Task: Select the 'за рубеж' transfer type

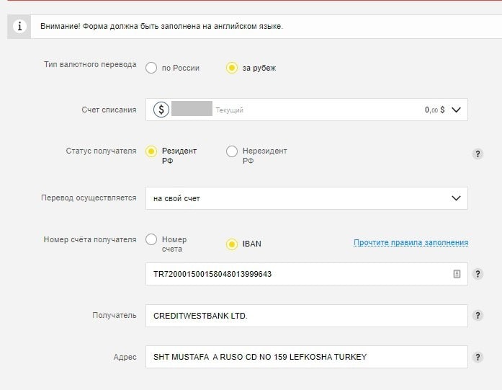Action: click(x=232, y=68)
